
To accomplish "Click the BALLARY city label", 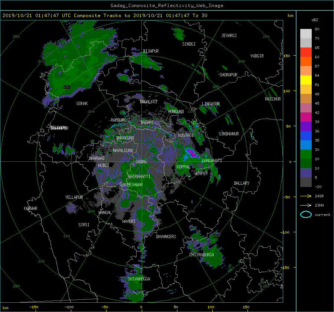I will (242, 183).
